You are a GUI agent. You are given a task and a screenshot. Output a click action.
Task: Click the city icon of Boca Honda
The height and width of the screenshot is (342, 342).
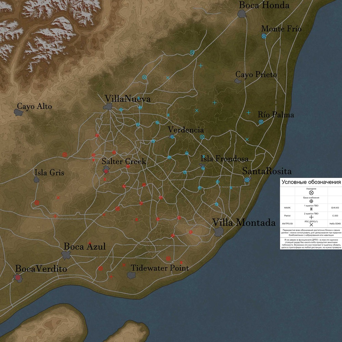241,14
